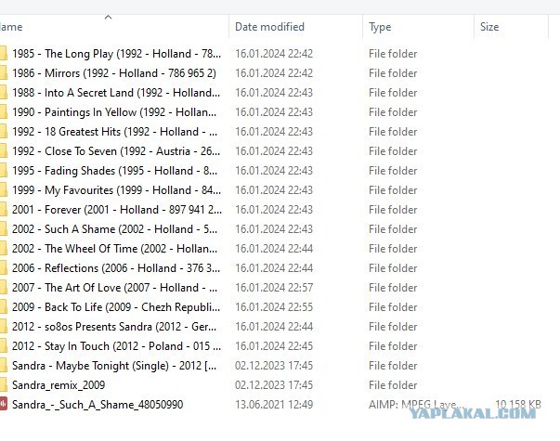Screen dimensions: 560x441
Task: Select the 1992 - 18 Greatest Hits folder
Action: pyautogui.click(x=114, y=132)
